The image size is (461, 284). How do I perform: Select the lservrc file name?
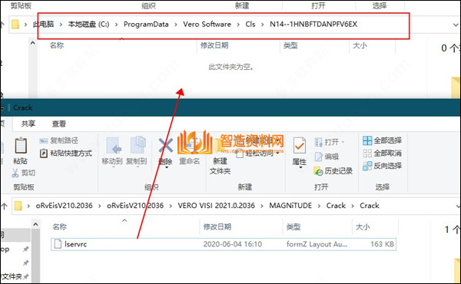[x=75, y=244]
